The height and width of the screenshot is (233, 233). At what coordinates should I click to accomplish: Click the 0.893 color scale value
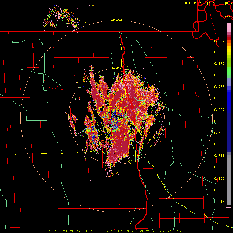[x=219, y=52]
